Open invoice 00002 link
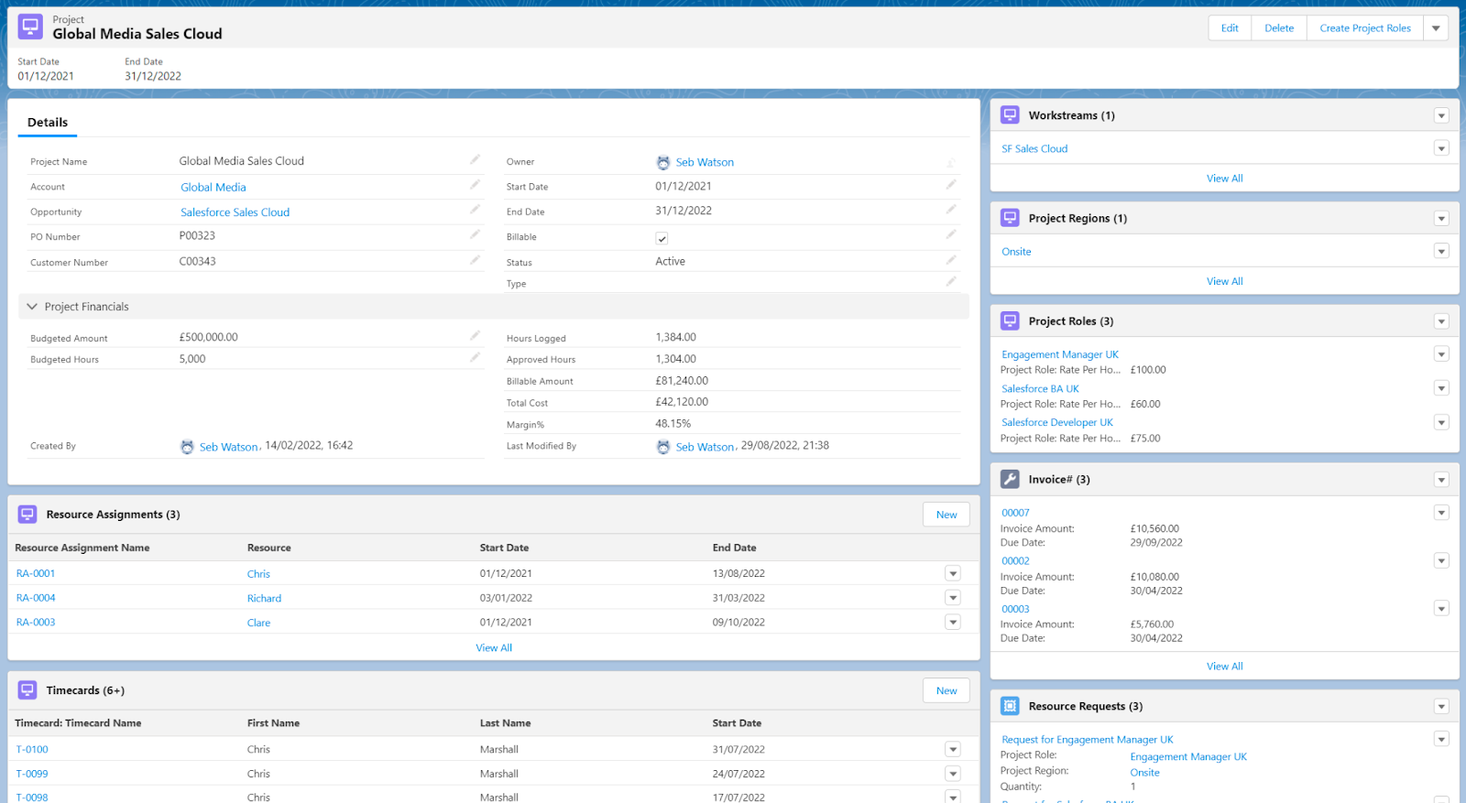1466x803 pixels. coord(1015,561)
